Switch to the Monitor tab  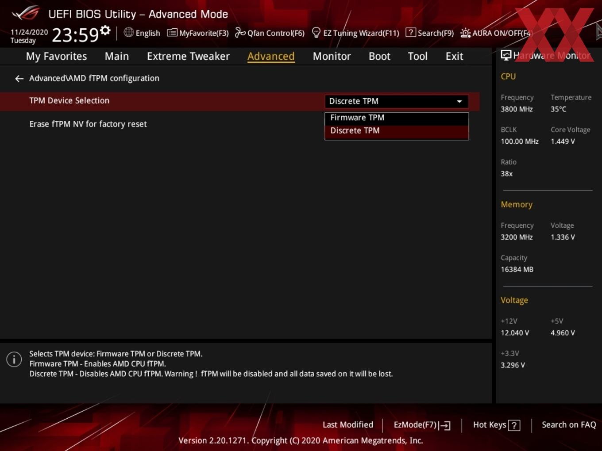point(332,56)
